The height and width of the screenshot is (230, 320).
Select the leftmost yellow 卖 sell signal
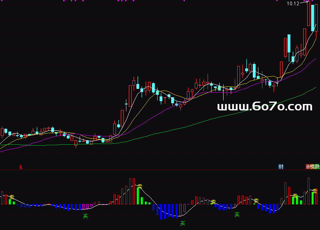(12, 197)
